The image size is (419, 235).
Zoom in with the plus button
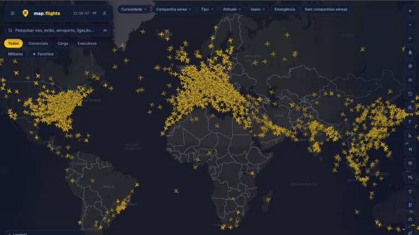(410, 11)
